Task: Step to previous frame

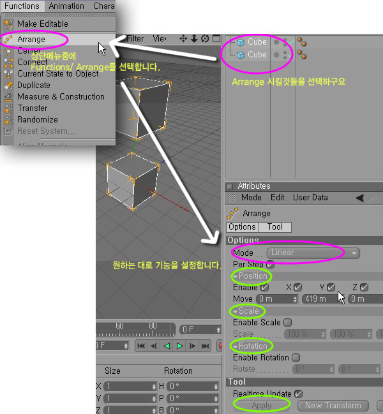Action: tap(154, 346)
